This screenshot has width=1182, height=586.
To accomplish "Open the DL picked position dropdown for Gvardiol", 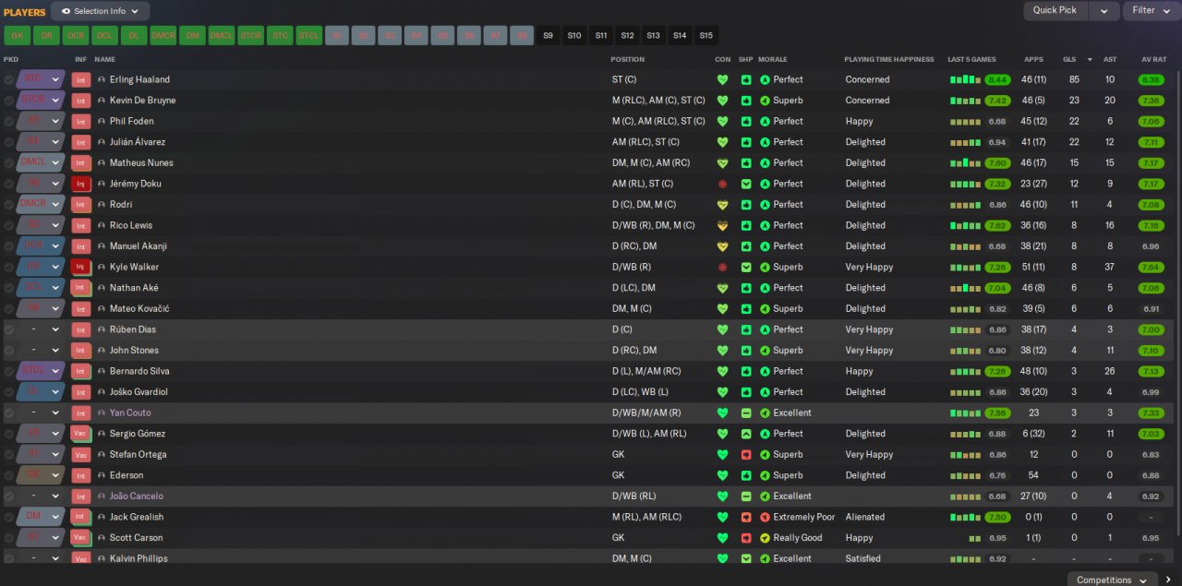I will click(41, 392).
